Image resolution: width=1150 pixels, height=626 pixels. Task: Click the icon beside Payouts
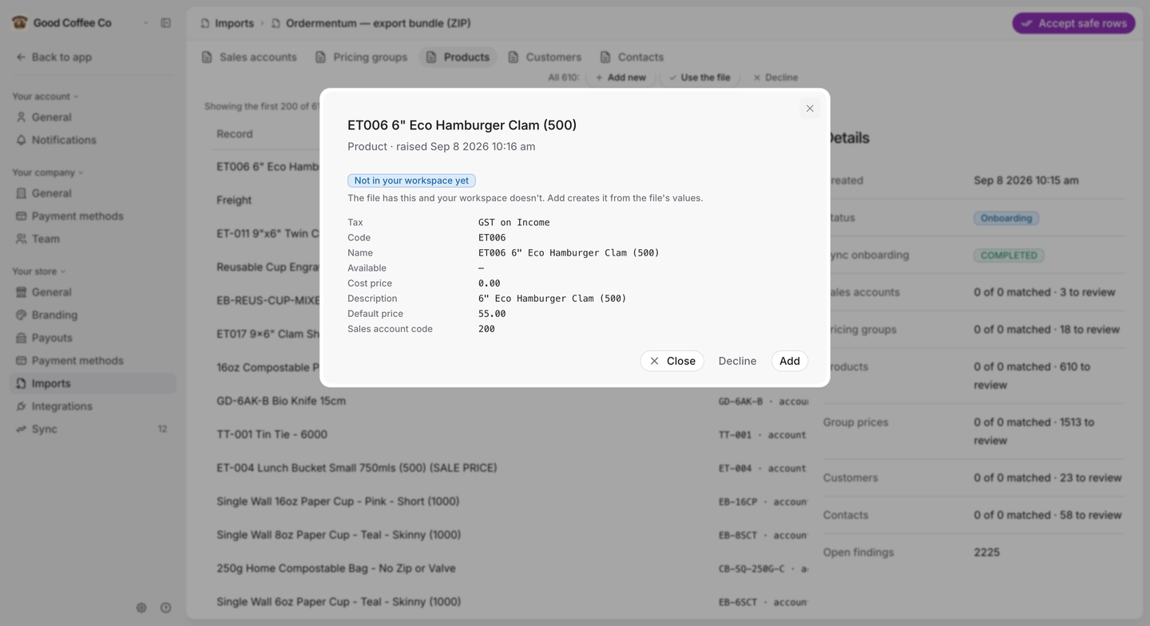[22, 338]
